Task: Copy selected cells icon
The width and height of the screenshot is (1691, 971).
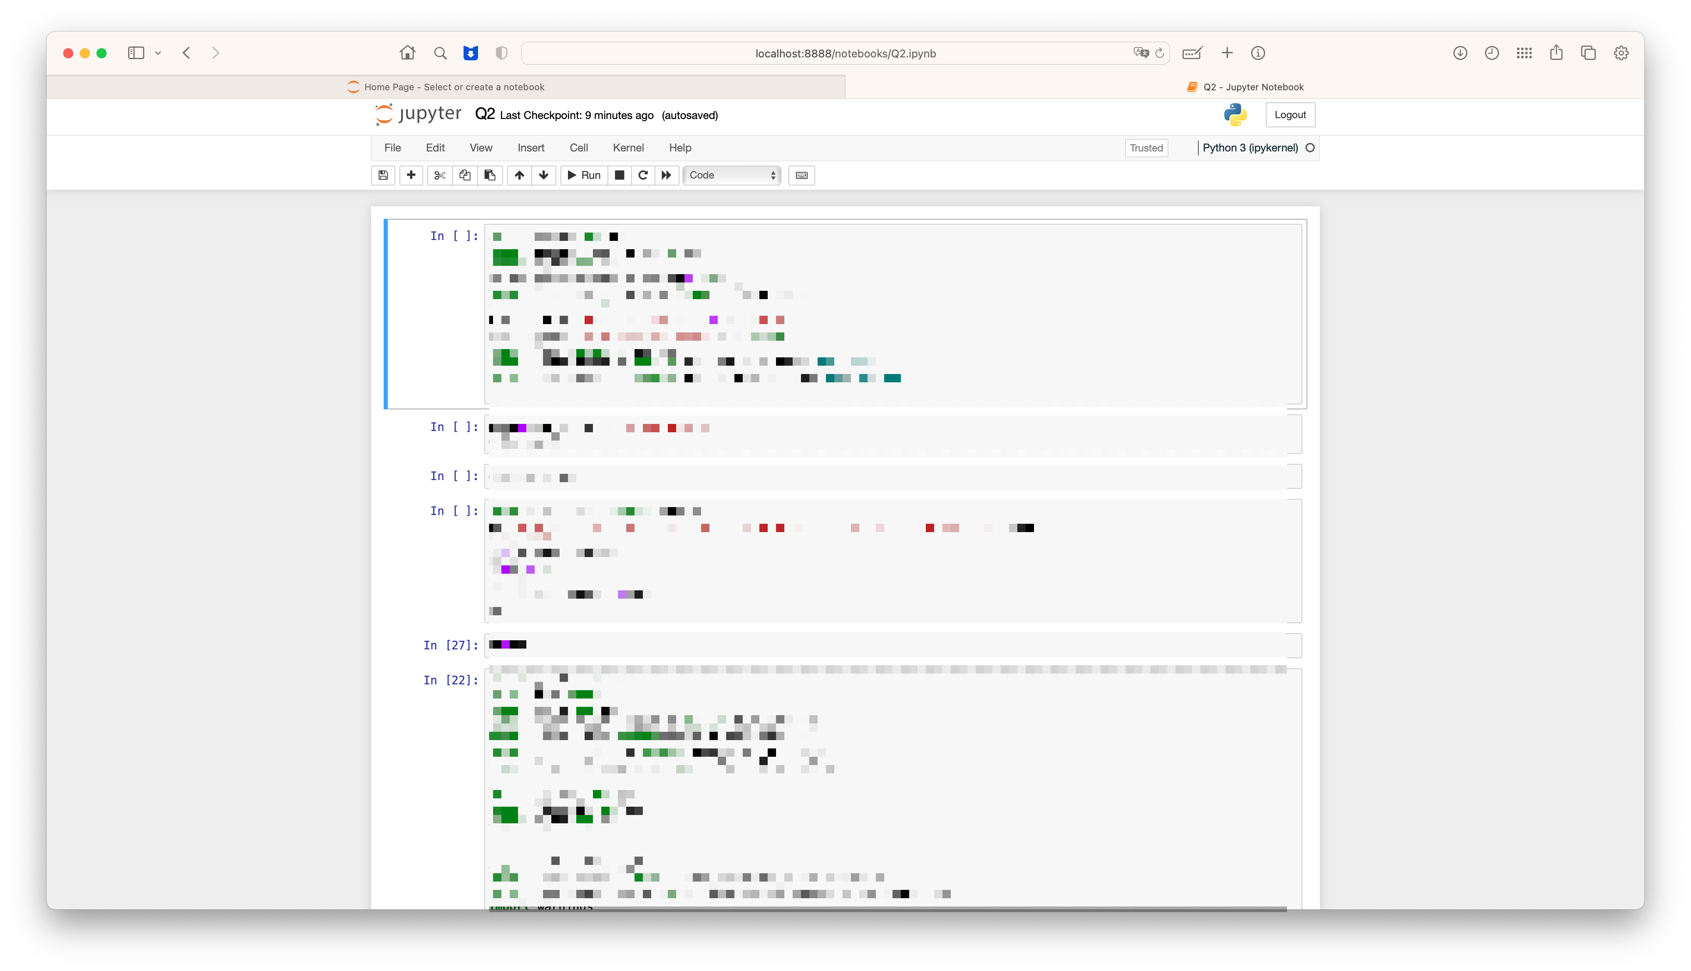Action: coord(465,175)
